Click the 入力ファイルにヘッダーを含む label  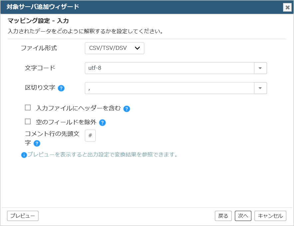click(78, 108)
